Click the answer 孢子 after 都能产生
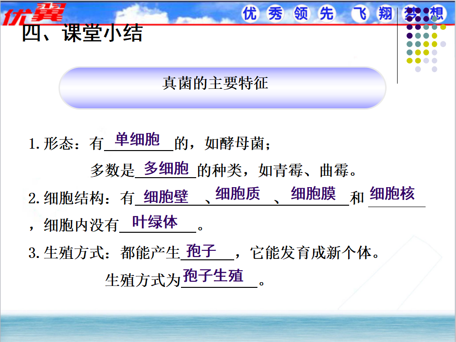 click(x=201, y=251)
